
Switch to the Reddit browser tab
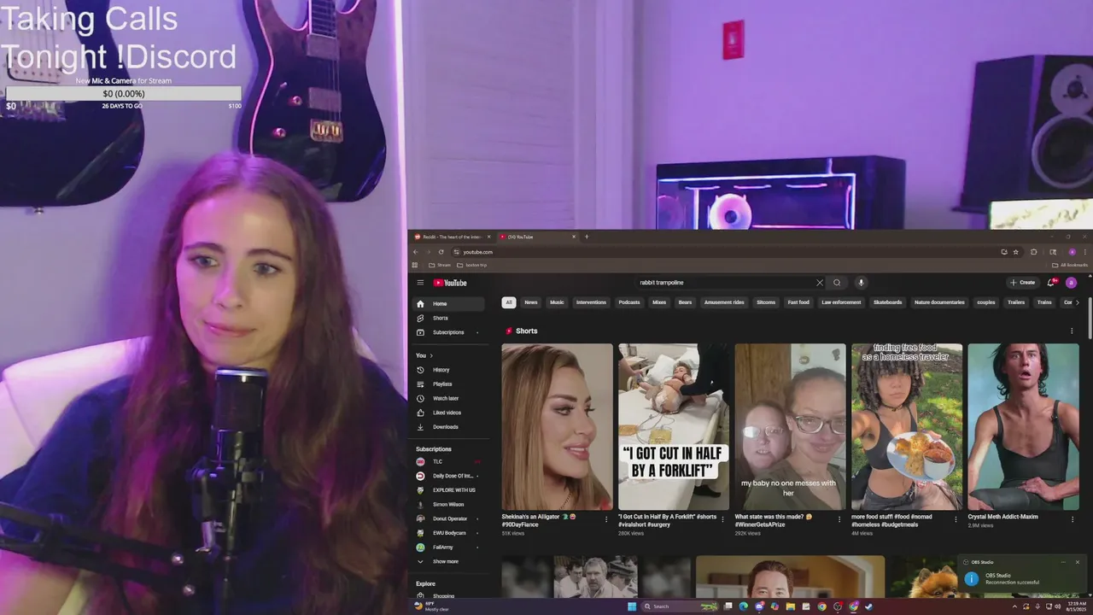pyautogui.click(x=451, y=237)
